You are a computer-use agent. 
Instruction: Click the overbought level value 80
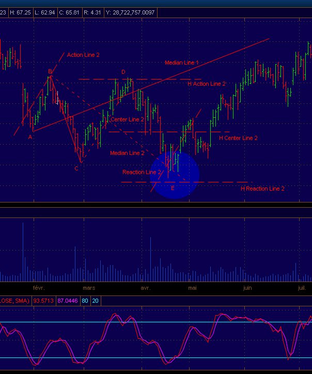click(85, 301)
